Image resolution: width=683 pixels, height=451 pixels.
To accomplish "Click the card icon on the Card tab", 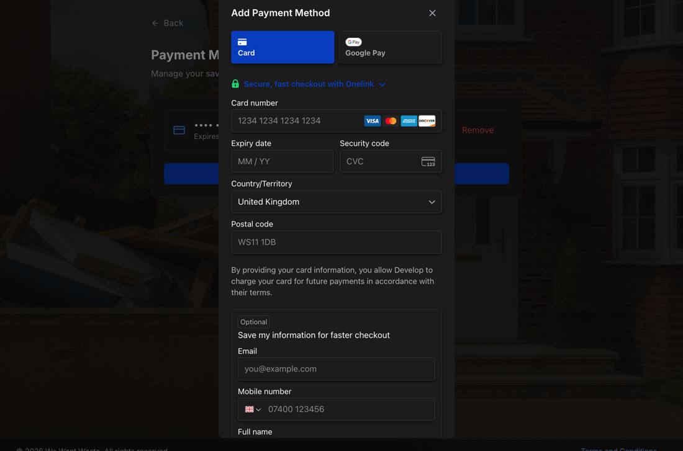I will 242,42.
